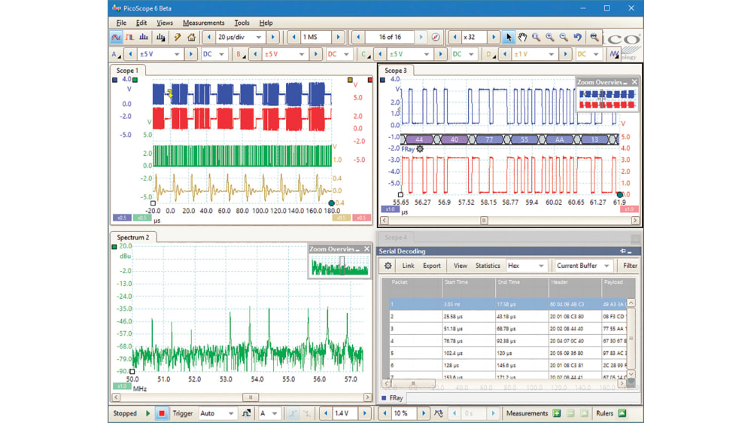Click the Home display icon

pyautogui.click(x=192, y=37)
